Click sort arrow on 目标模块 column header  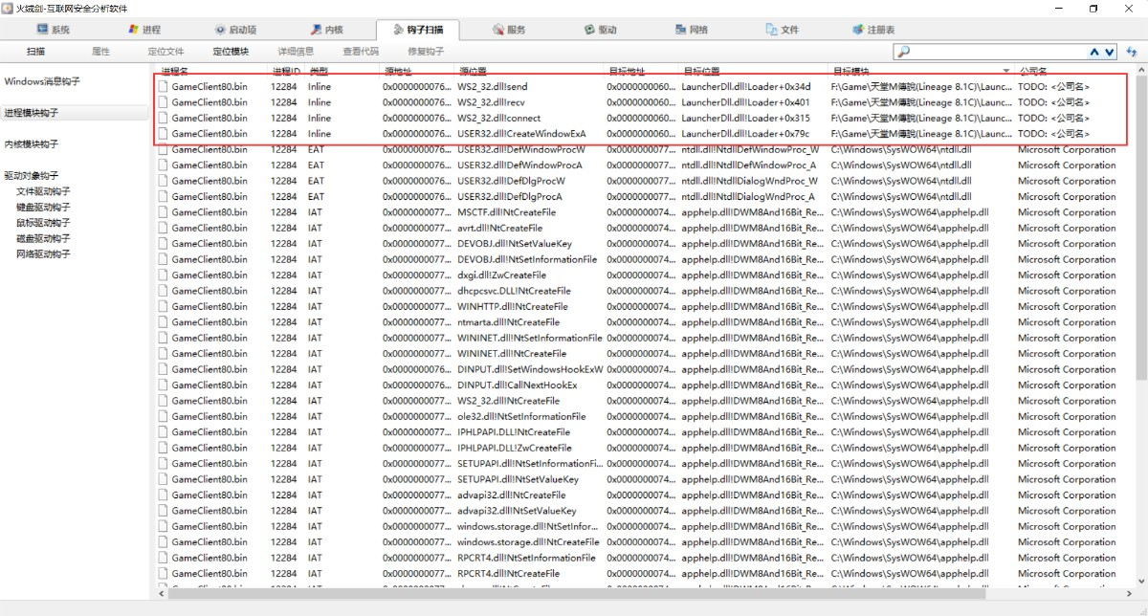(1005, 72)
